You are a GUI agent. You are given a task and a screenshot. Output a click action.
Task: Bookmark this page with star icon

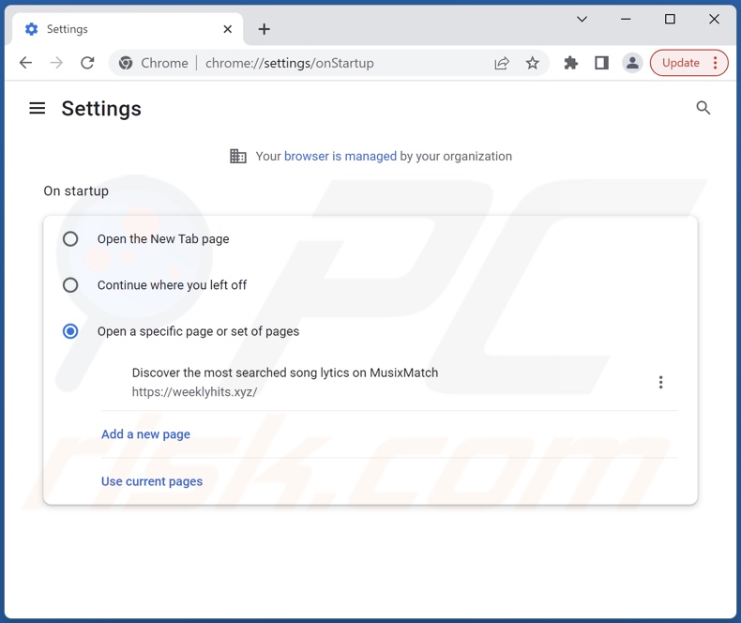(x=533, y=63)
